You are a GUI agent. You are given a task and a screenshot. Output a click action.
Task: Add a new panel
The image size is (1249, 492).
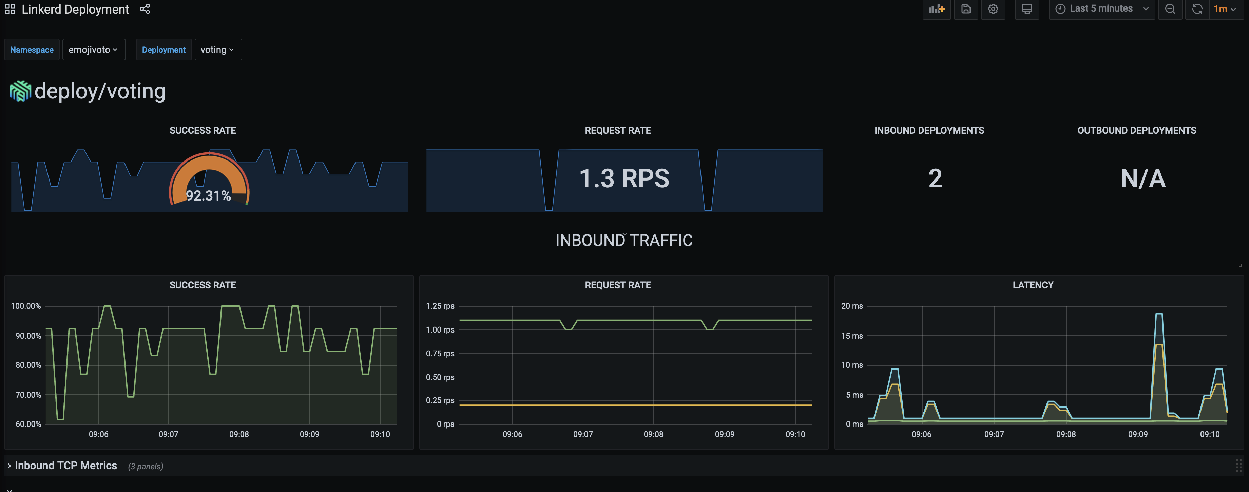(x=936, y=9)
